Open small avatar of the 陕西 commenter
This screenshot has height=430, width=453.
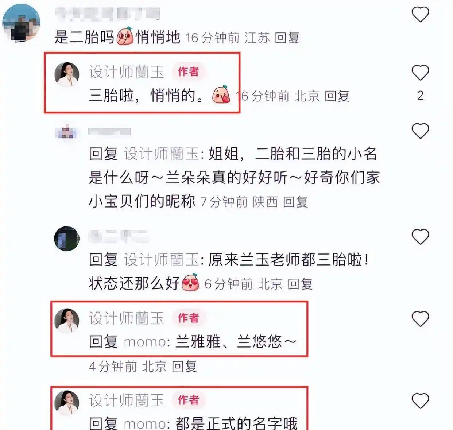pyautogui.click(x=66, y=132)
